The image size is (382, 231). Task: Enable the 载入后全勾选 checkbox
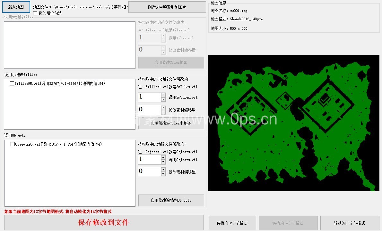pos(35,13)
